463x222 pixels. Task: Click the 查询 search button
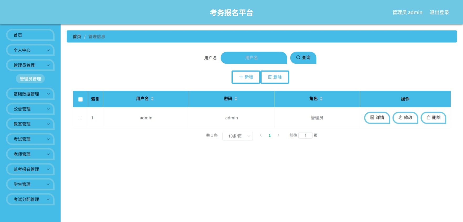tap(303, 58)
